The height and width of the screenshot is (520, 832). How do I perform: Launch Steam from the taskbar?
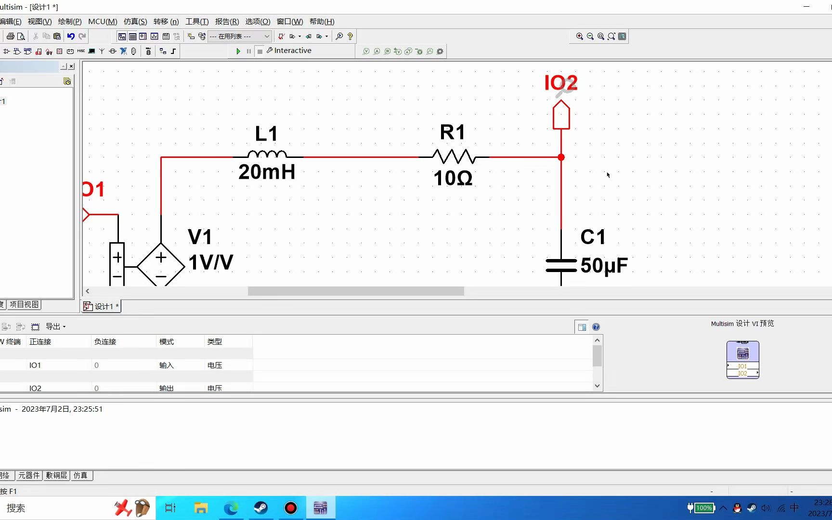pyautogui.click(x=260, y=508)
